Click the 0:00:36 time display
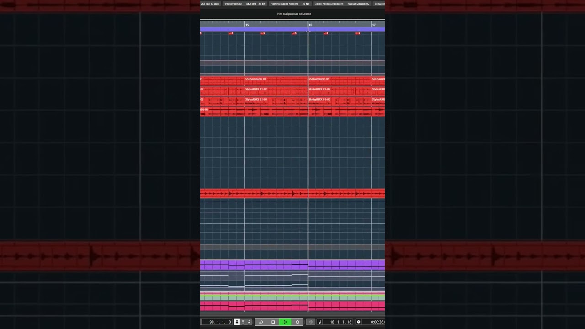 pos(378,322)
